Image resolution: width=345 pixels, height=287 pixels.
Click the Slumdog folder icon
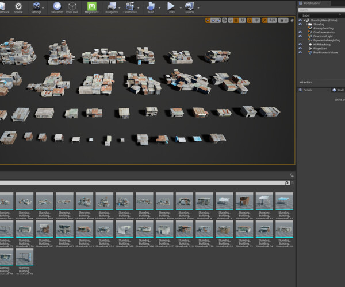tap(310, 24)
